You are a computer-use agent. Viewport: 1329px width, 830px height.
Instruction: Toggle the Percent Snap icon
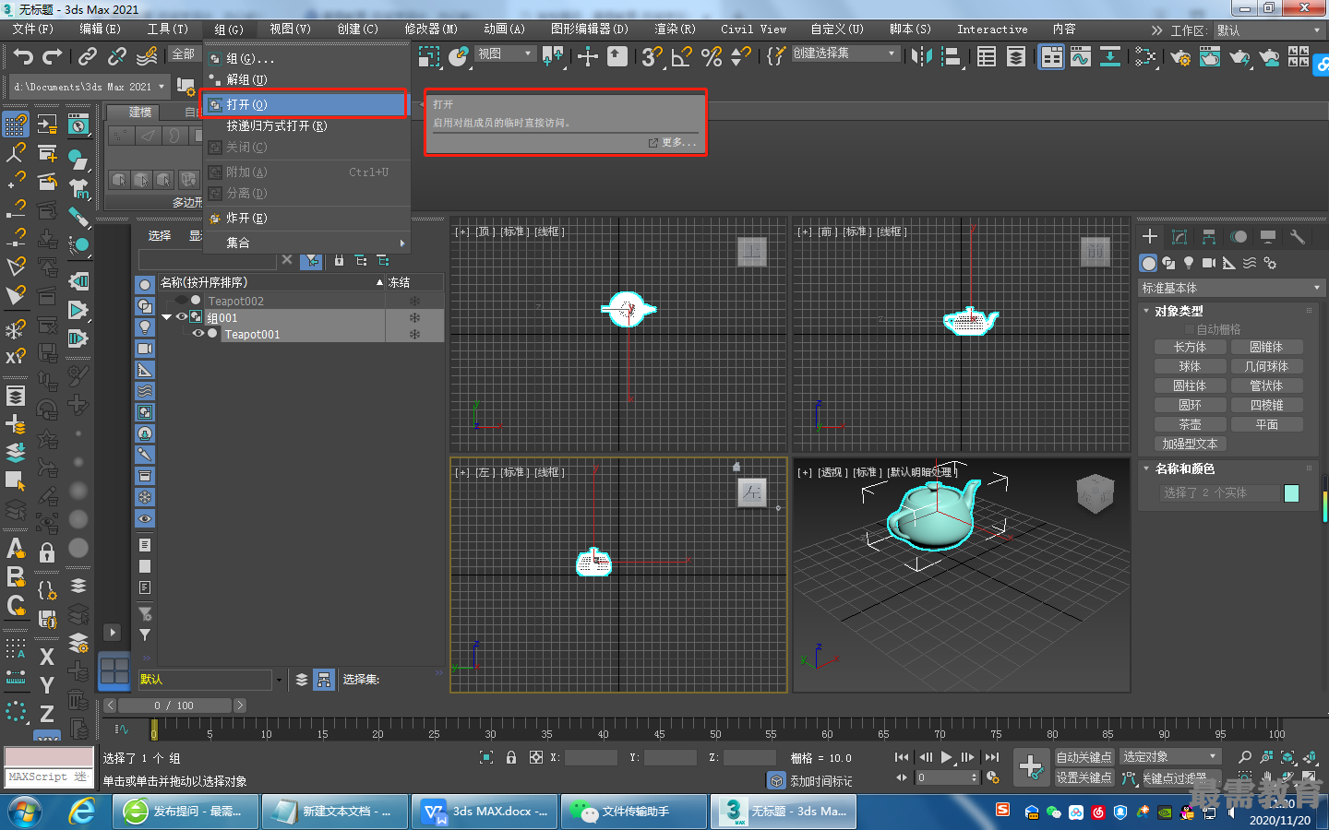coord(712,56)
